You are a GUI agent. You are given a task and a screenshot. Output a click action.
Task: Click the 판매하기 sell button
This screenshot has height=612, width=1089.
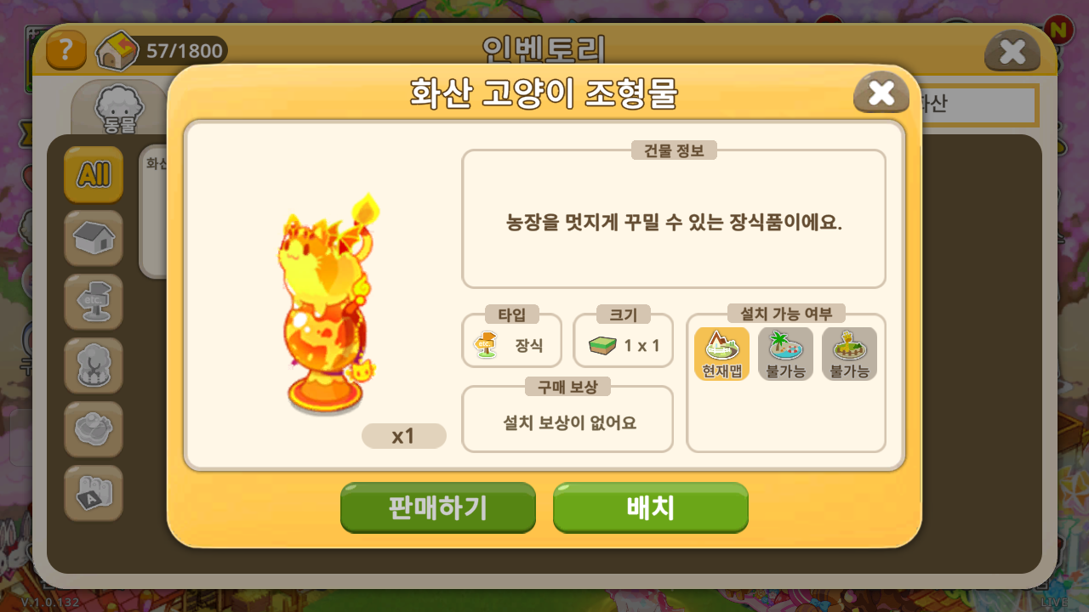(x=438, y=507)
